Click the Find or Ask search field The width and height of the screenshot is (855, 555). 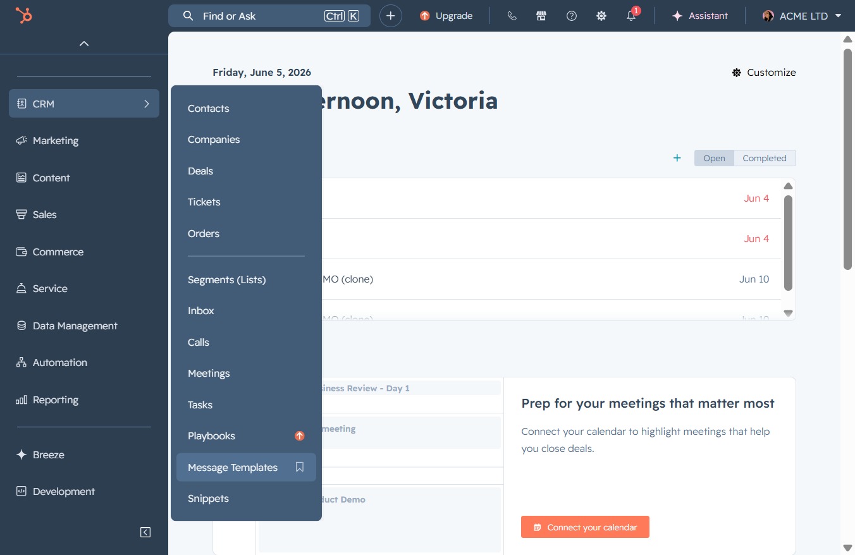point(269,16)
